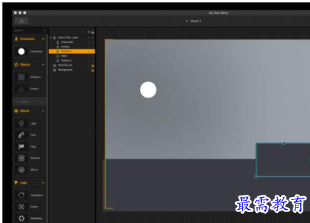Select the Enemy row in outliner
This screenshot has height=223, width=310.
coord(72,47)
